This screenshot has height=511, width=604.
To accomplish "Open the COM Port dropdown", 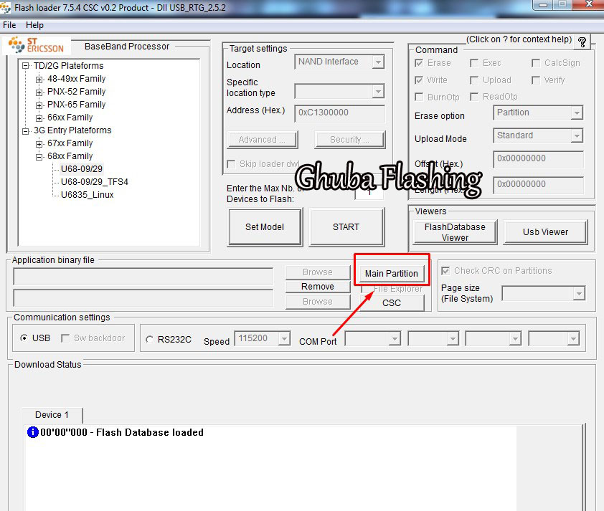I will click(x=372, y=339).
